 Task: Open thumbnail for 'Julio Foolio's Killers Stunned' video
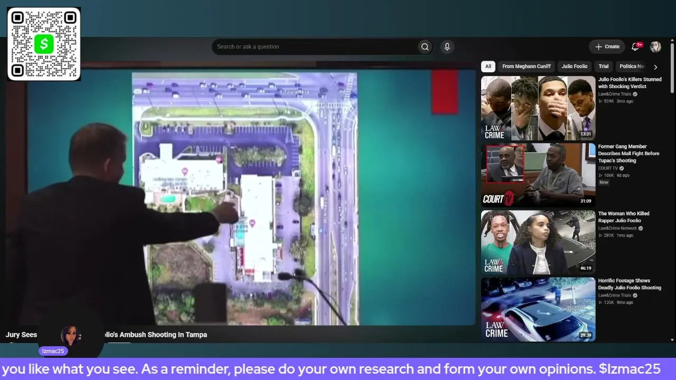click(x=538, y=108)
